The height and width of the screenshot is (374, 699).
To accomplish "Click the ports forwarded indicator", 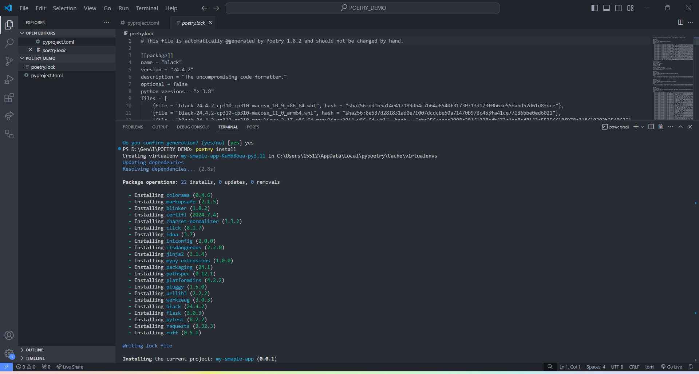I will click(46, 367).
